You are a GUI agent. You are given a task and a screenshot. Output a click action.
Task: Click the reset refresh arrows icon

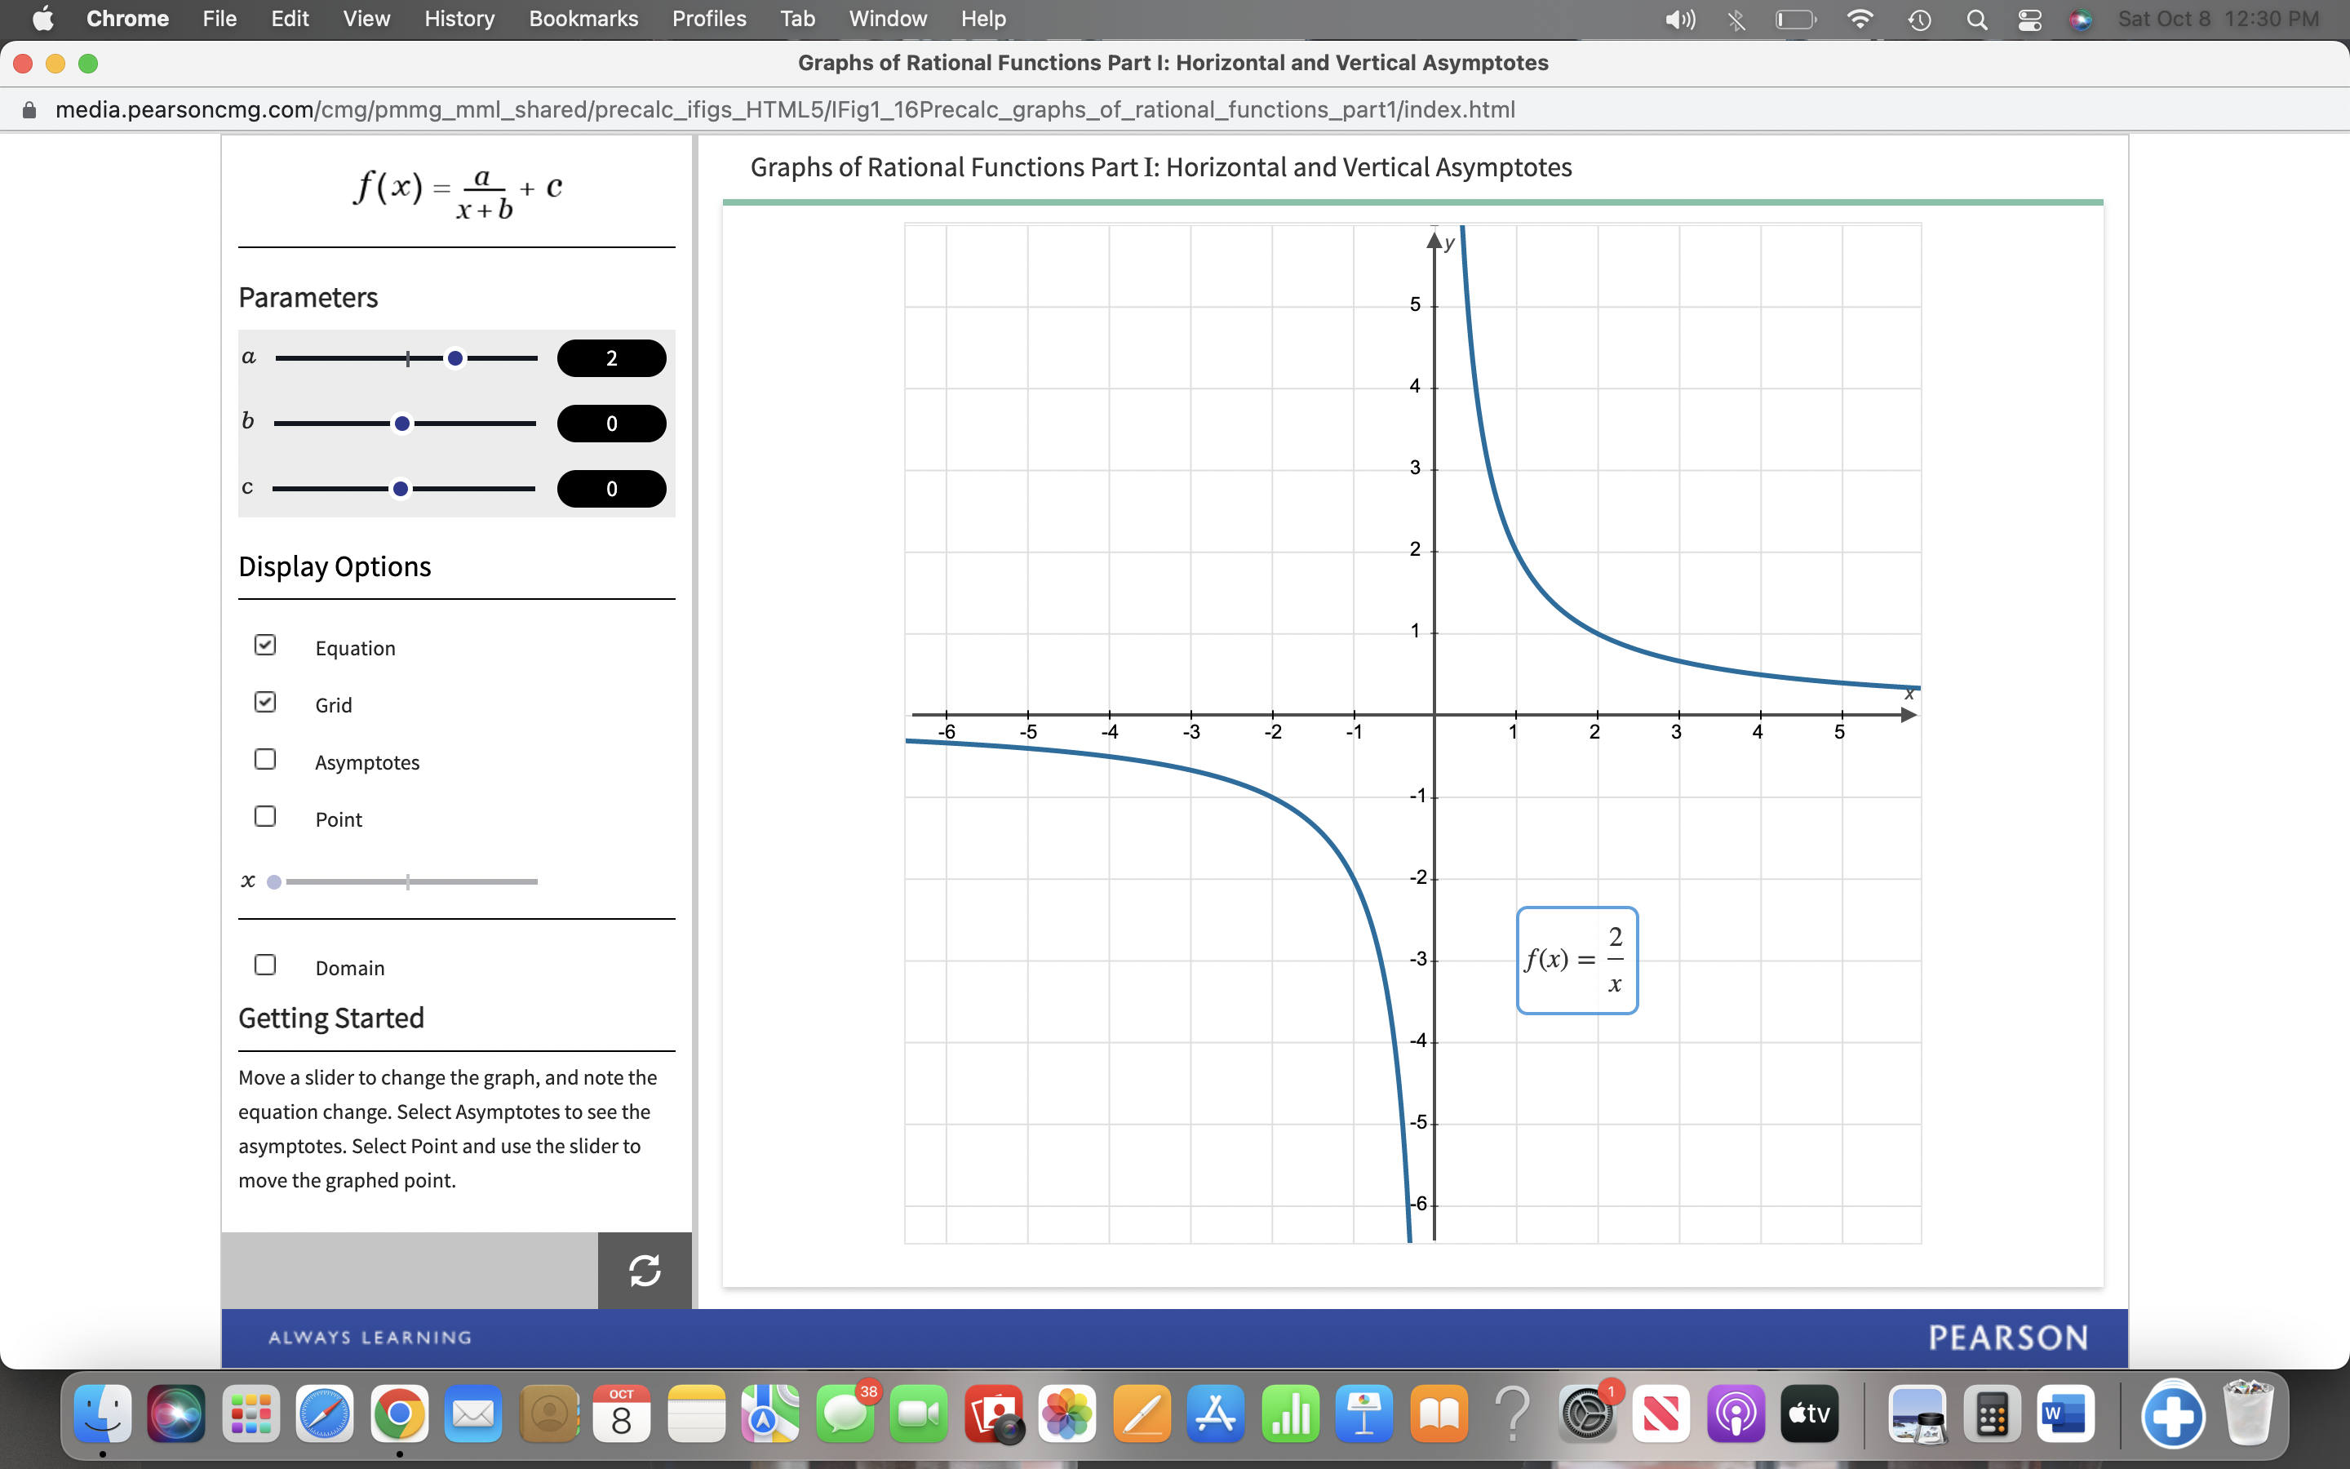tap(645, 1270)
